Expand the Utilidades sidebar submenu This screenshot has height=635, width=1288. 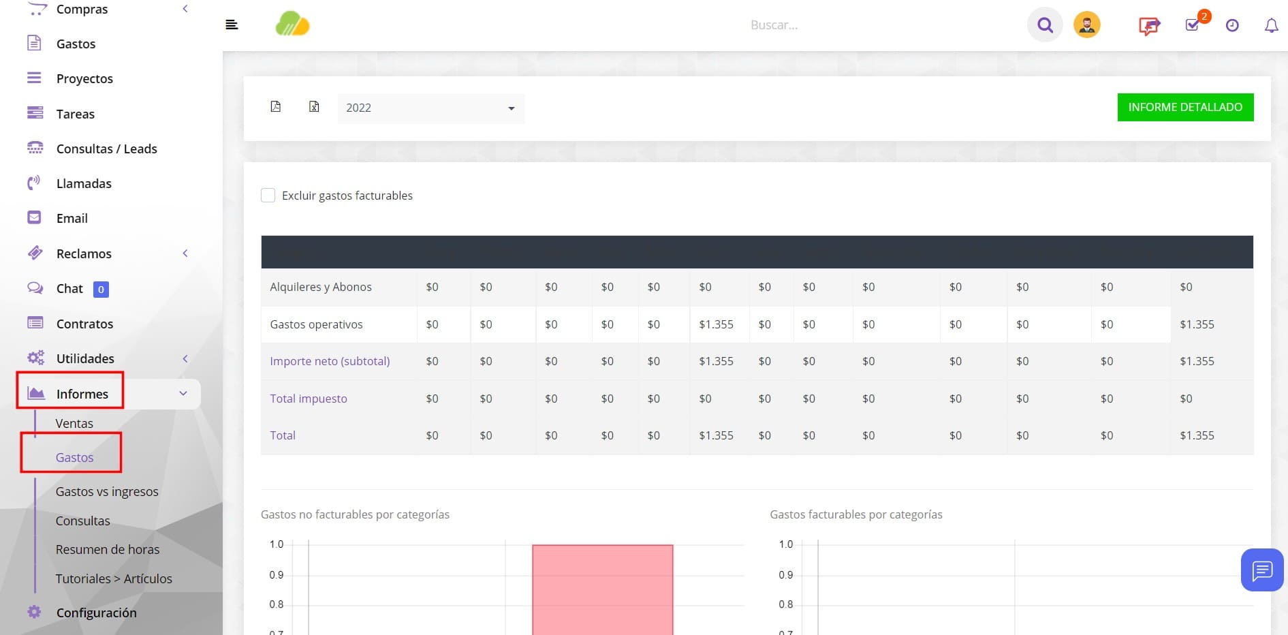click(185, 358)
